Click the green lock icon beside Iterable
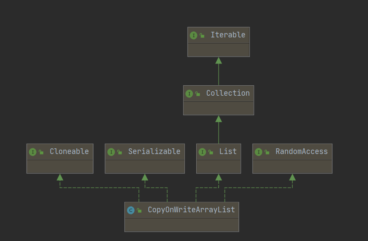 (x=202, y=36)
